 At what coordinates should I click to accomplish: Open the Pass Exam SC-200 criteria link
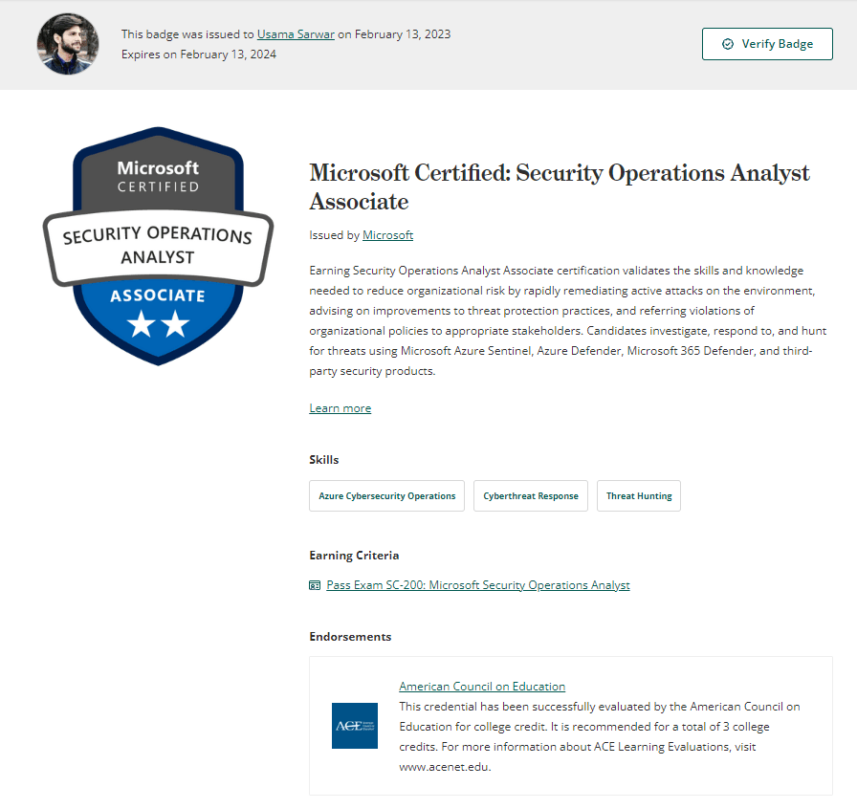(x=477, y=585)
